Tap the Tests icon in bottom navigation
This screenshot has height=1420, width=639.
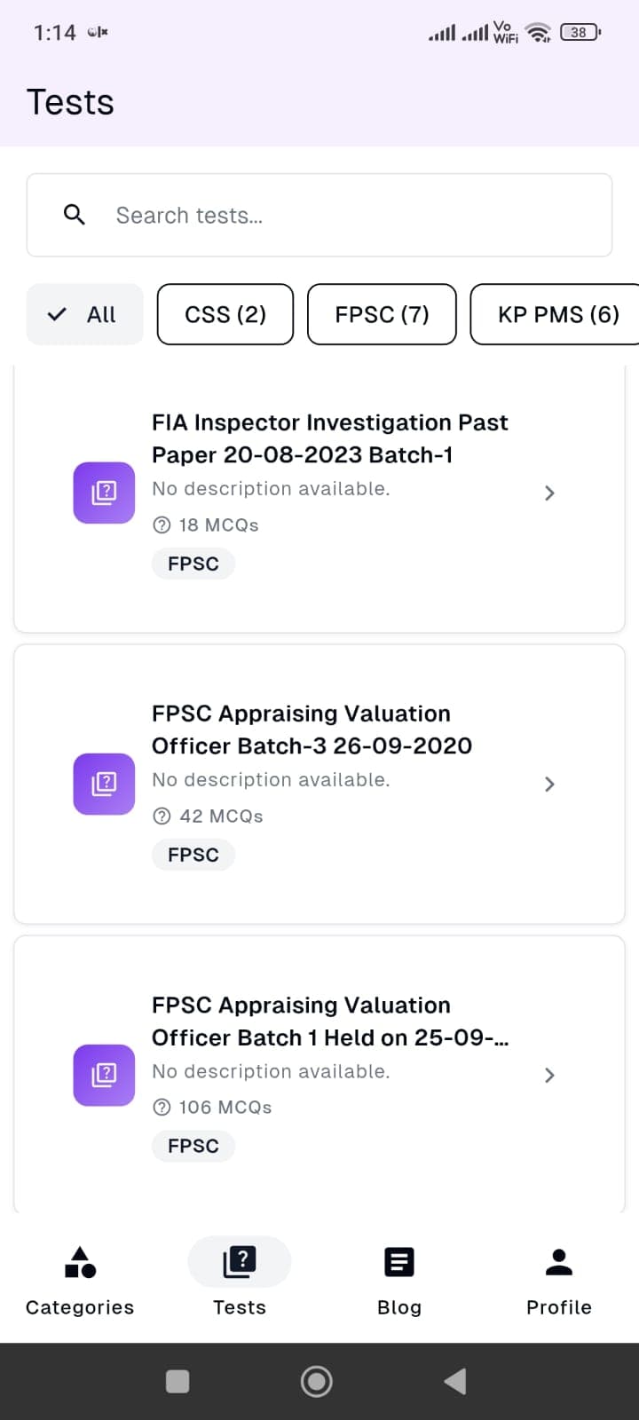coord(240,1261)
